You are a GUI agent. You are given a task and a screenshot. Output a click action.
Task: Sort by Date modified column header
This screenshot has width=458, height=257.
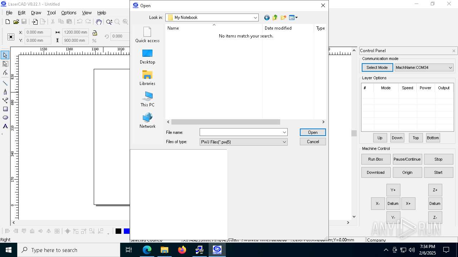pos(288,28)
